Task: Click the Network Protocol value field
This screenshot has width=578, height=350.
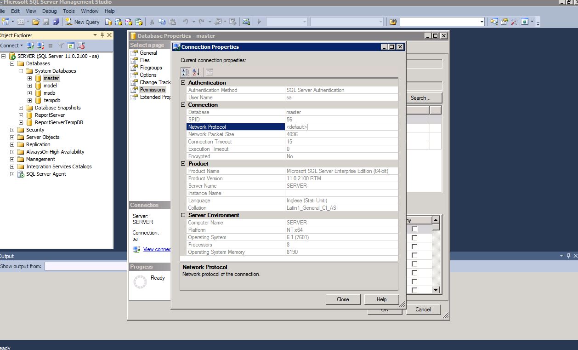Action: pyautogui.click(x=341, y=127)
